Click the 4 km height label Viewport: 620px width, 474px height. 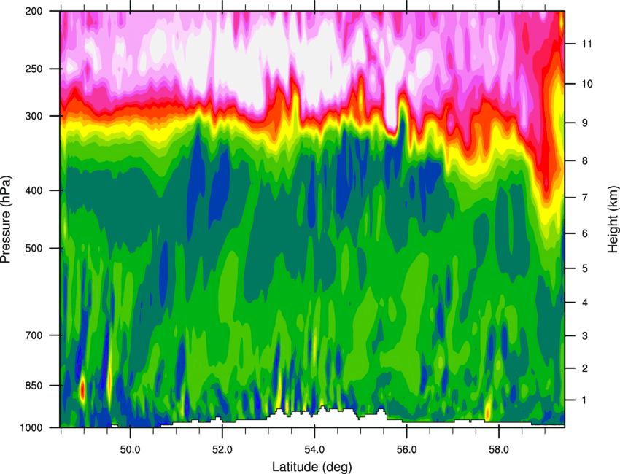584,303
